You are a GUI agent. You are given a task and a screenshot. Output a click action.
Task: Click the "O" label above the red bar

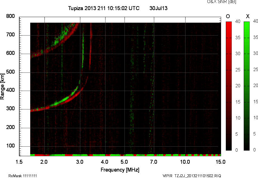228,17
